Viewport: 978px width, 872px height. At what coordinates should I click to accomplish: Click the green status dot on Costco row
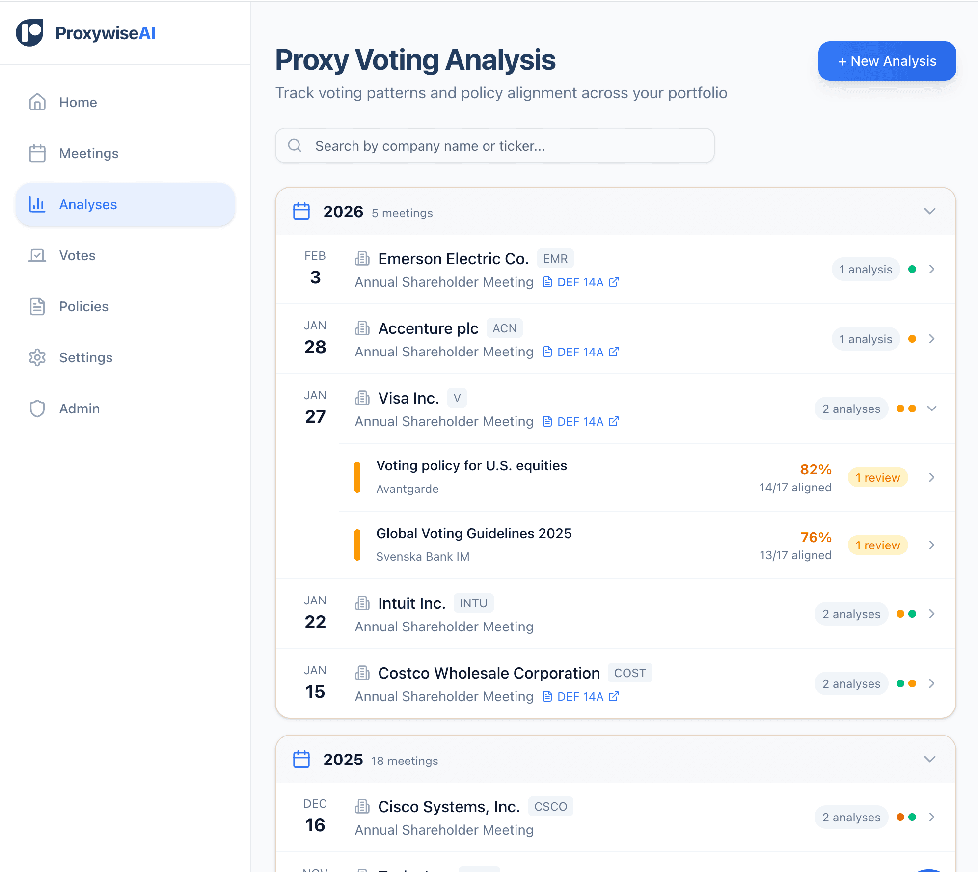(900, 683)
